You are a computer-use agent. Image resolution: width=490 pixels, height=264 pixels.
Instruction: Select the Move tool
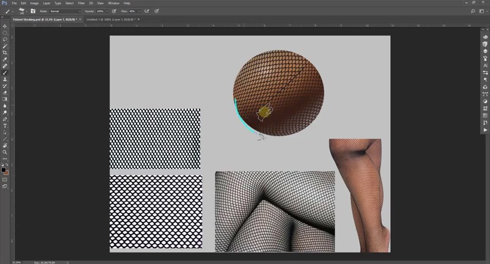pyautogui.click(x=5, y=26)
